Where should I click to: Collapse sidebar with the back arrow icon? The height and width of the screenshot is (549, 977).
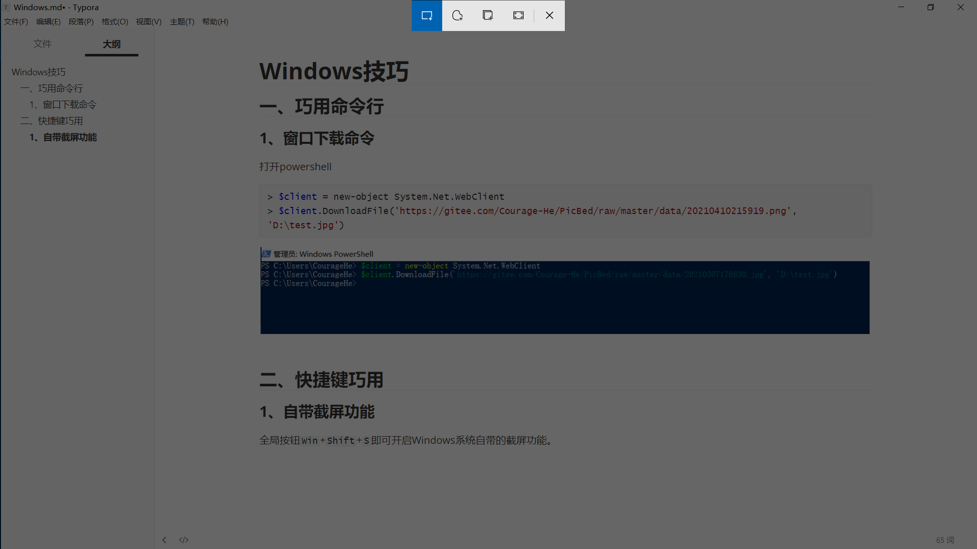click(164, 540)
